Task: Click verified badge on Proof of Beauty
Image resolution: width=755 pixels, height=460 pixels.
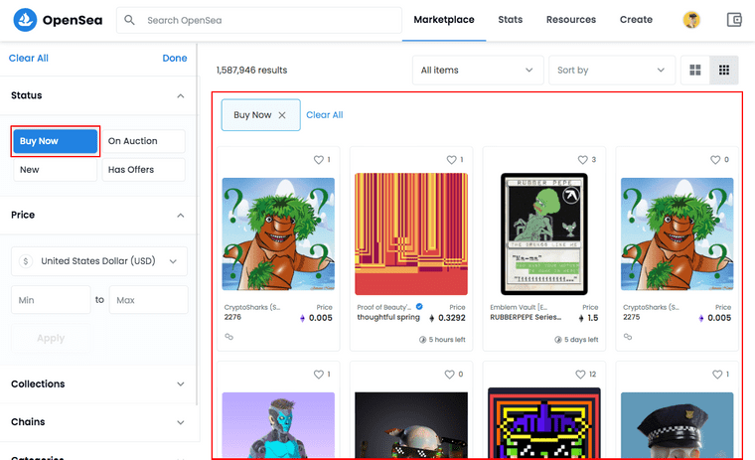Action: [x=419, y=306]
